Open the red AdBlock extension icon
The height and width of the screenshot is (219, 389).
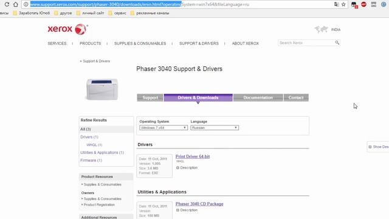pos(363,4)
